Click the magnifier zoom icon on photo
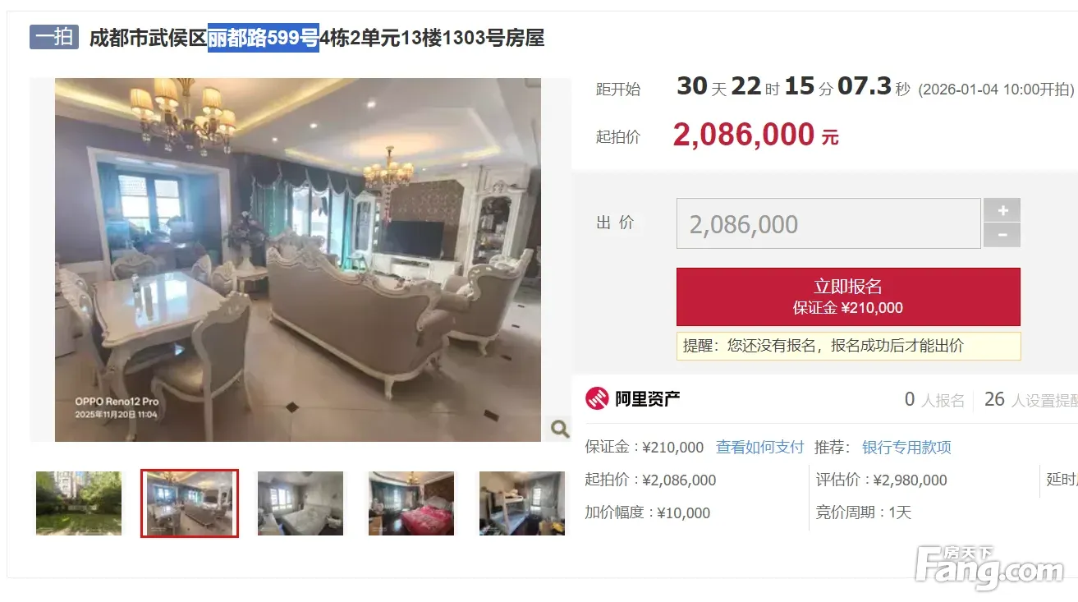This screenshot has height=602, width=1078. 560,428
